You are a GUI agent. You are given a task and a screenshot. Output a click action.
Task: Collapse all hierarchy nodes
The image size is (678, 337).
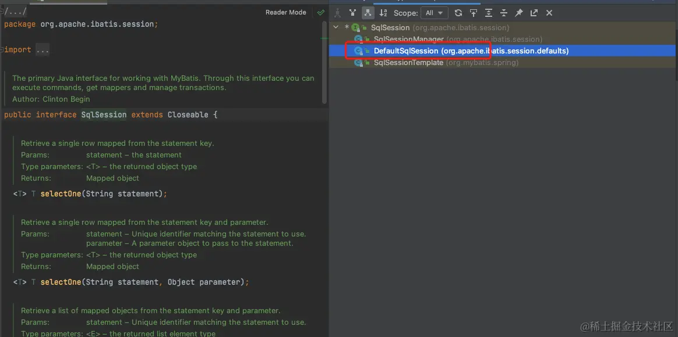click(x=504, y=13)
